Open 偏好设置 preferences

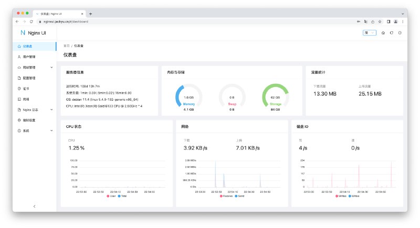click(x=29, y=120)
